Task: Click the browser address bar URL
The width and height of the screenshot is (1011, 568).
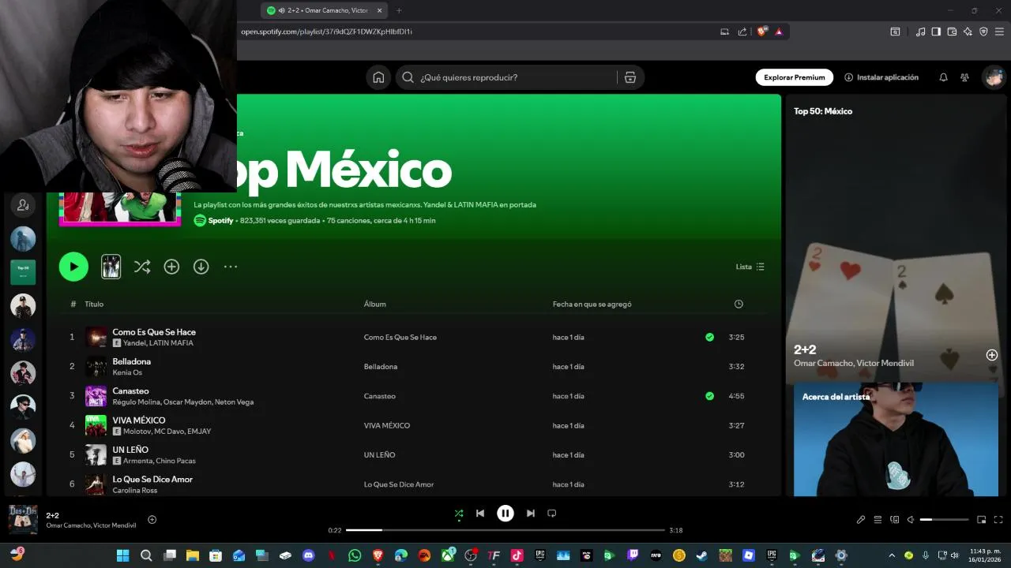Action: coord(326,32)
